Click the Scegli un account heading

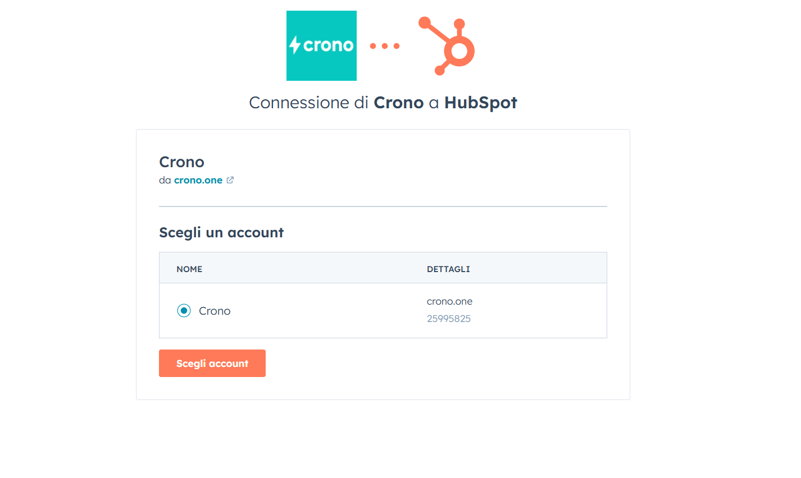pyautogui.click(x=221, y=232)
